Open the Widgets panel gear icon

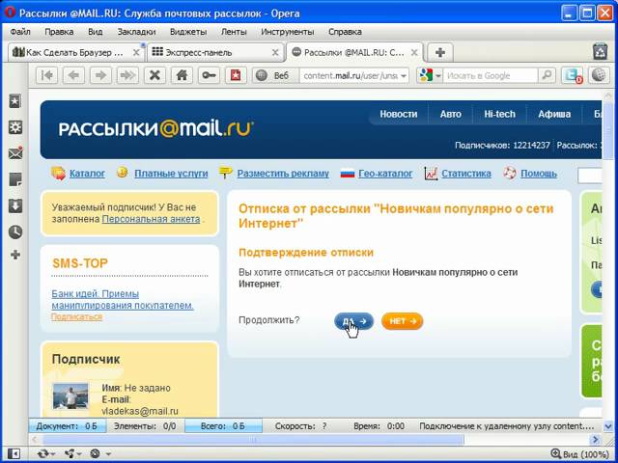(14, 126)
